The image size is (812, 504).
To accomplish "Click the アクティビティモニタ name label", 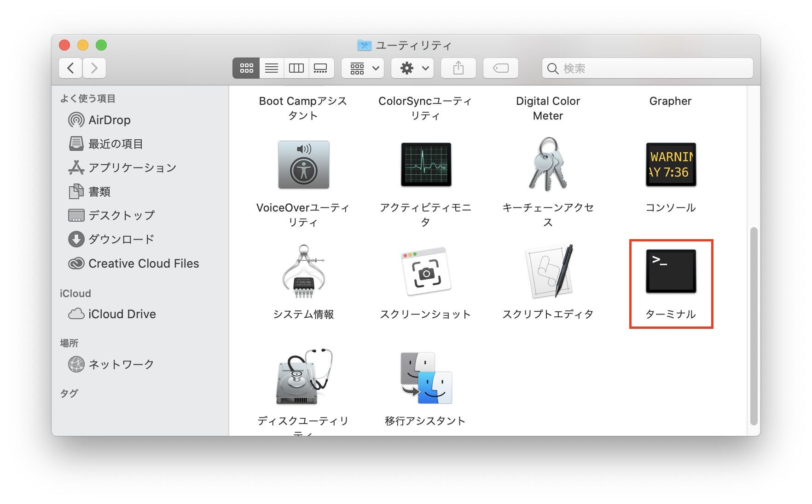I will 425,215.
